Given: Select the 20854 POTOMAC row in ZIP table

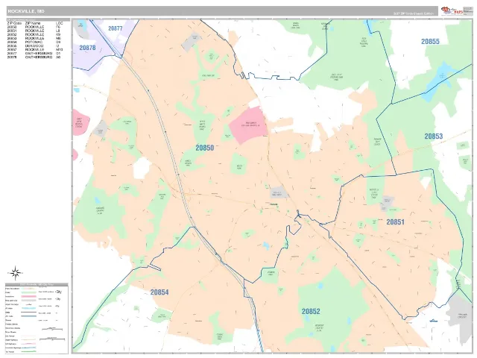Looking at the screenshot, I should 34,42.
